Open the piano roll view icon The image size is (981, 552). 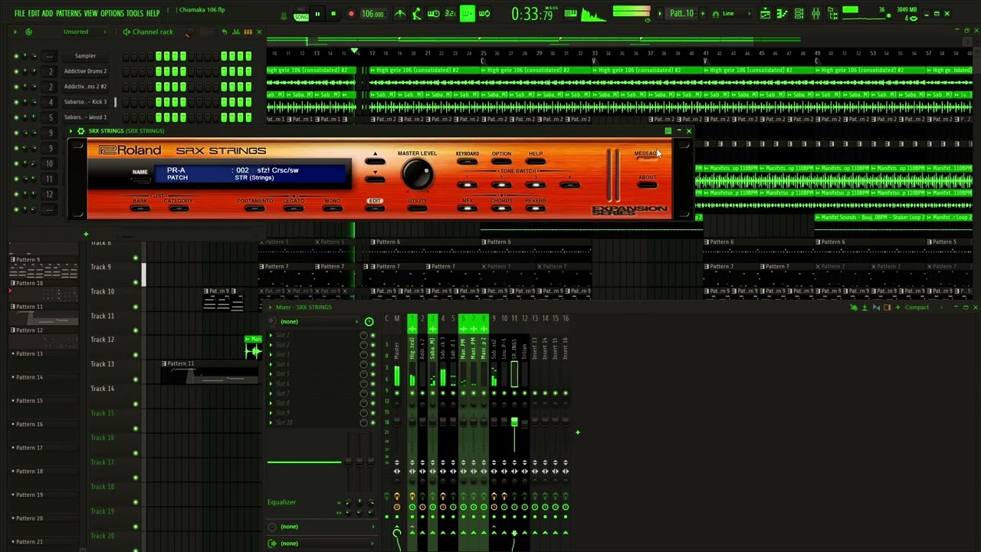(783, 14)
